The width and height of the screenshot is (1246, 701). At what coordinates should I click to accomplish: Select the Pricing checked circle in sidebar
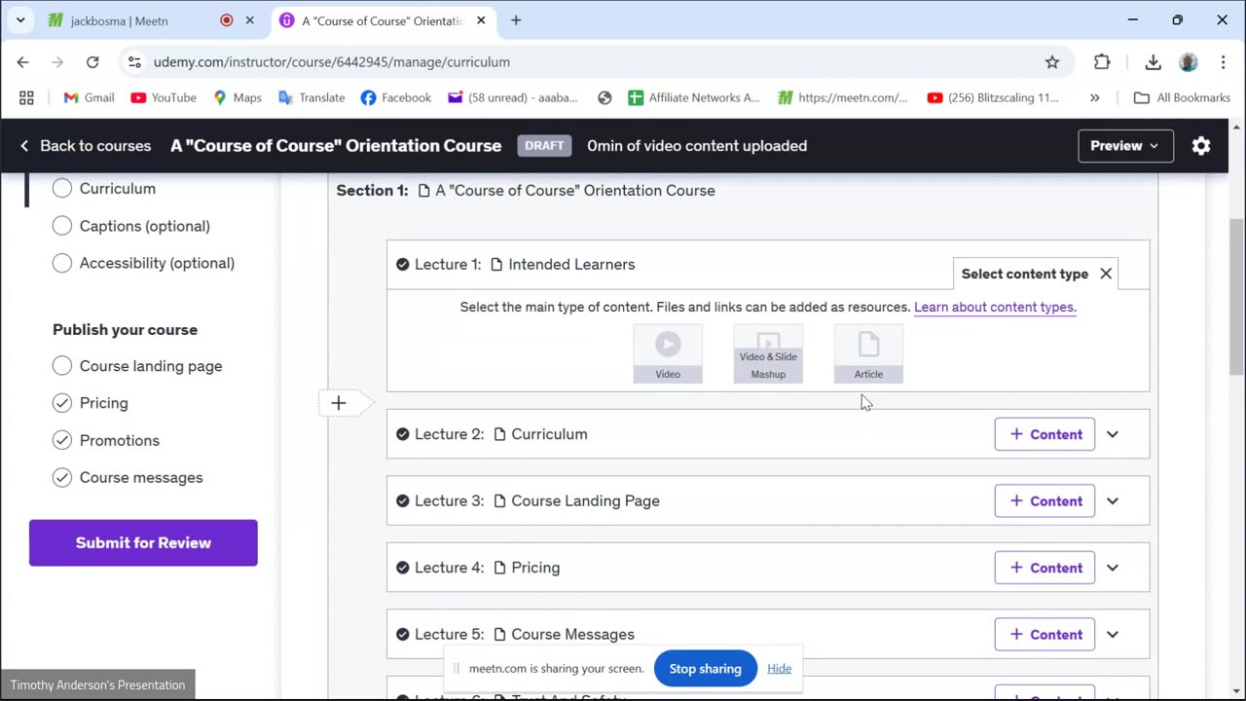tap(62, 403)
